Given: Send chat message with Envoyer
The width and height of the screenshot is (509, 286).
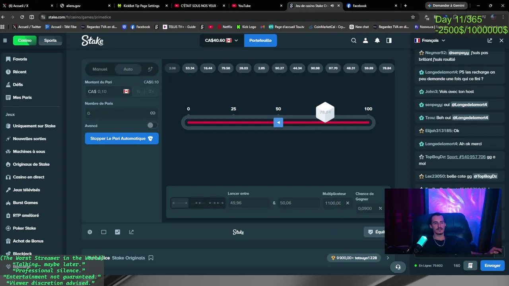Looking at the screenshot, I should 492,265.
